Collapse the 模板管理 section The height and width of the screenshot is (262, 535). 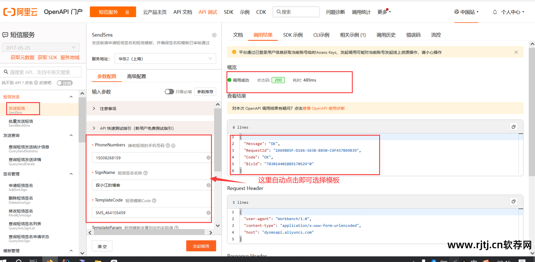tap(71, 251)
